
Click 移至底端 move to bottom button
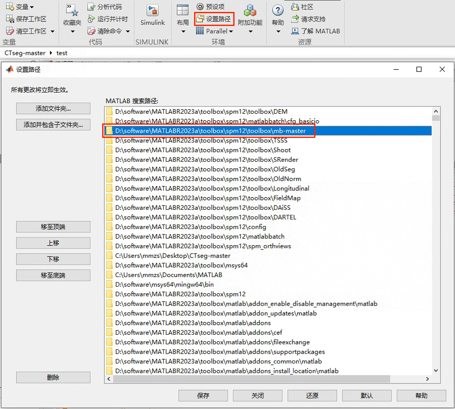(x=53, y=275)
